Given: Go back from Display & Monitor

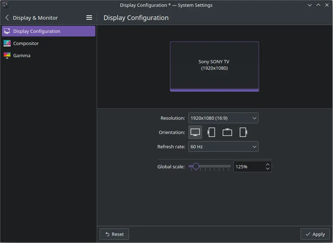Looking at the screenshot, I should [x=7, y=18].
